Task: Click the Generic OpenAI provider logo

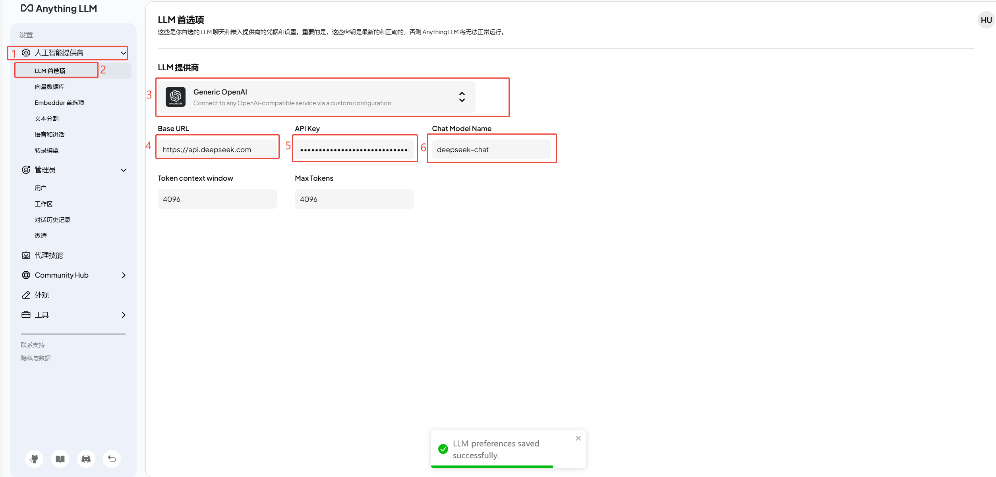Action: click(x=176, y=97)
